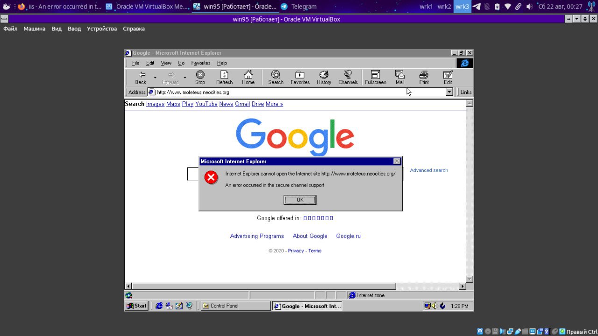Click the Telegram tray icon in top panel
The height and width of the screenshot is (336, 598).
[x=476, y=7]
